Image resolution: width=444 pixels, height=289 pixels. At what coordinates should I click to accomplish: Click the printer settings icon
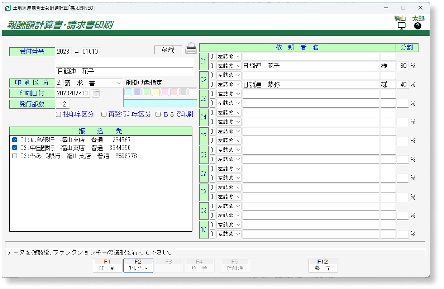[191, 48]
